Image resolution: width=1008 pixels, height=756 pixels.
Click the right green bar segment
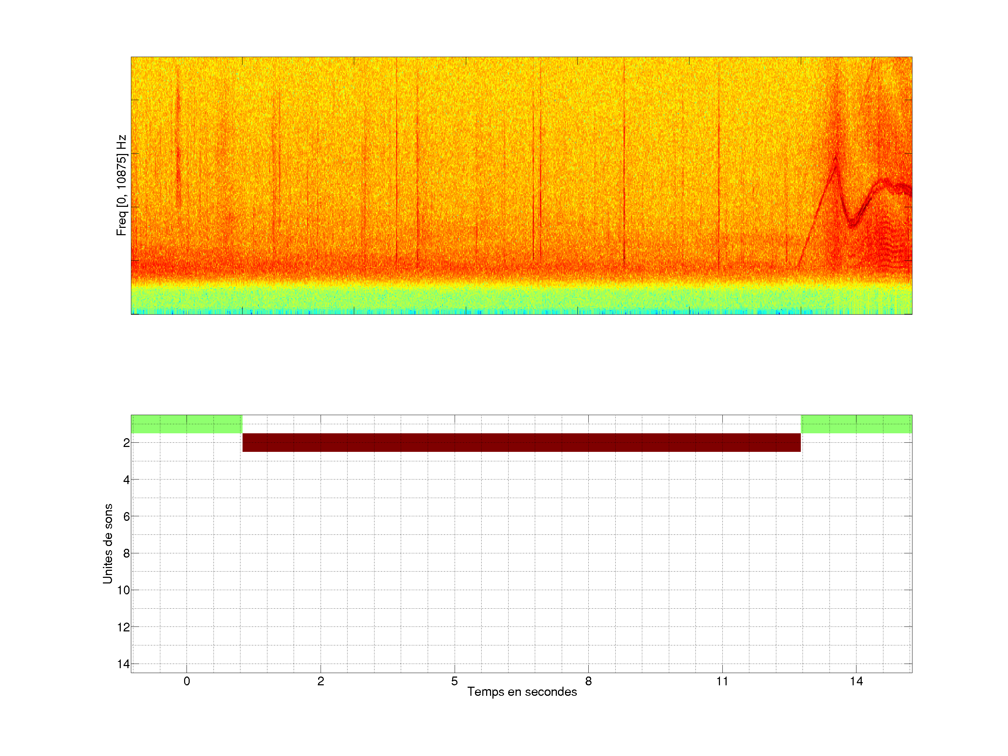click(x=856, y=424)
